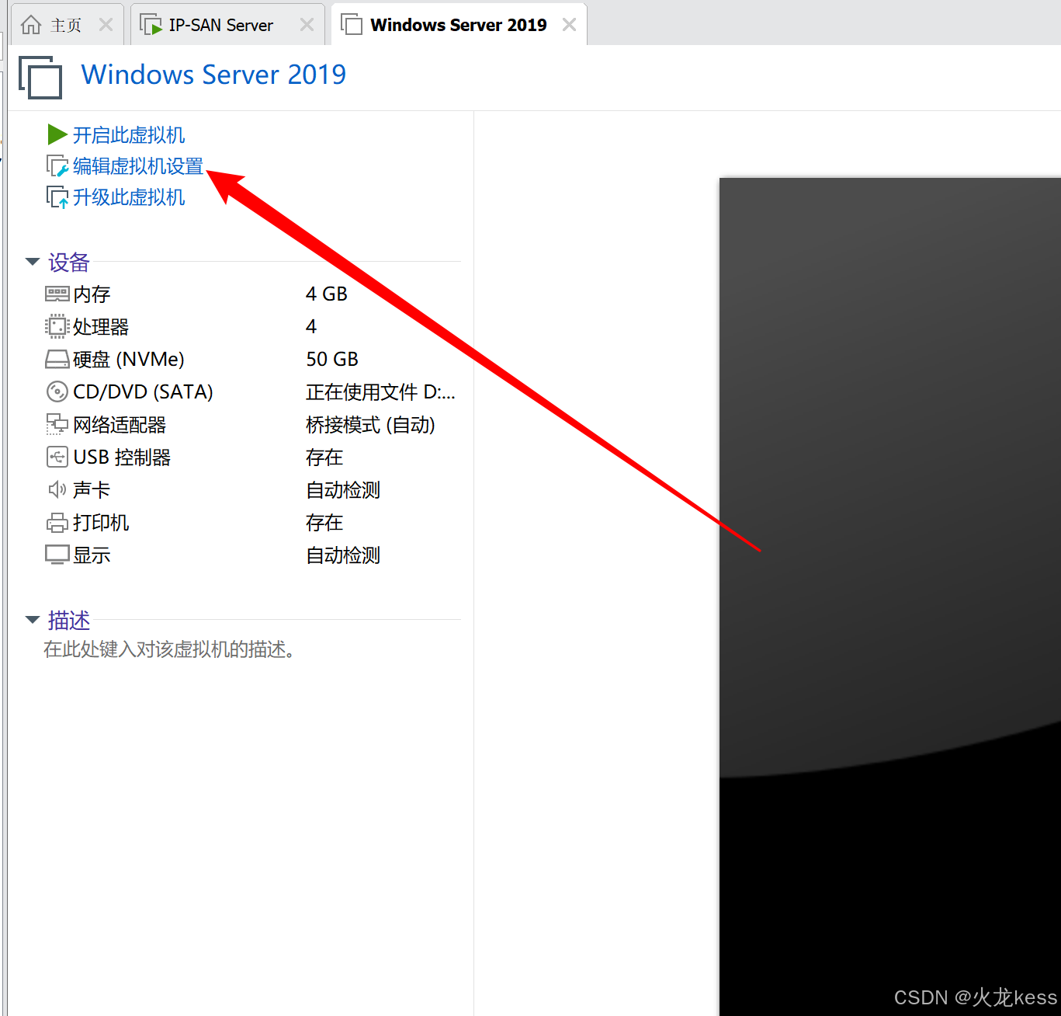Close the Windows Server 2019 tab
This screenshot has height=1016, width=1061.
[569, 25]
